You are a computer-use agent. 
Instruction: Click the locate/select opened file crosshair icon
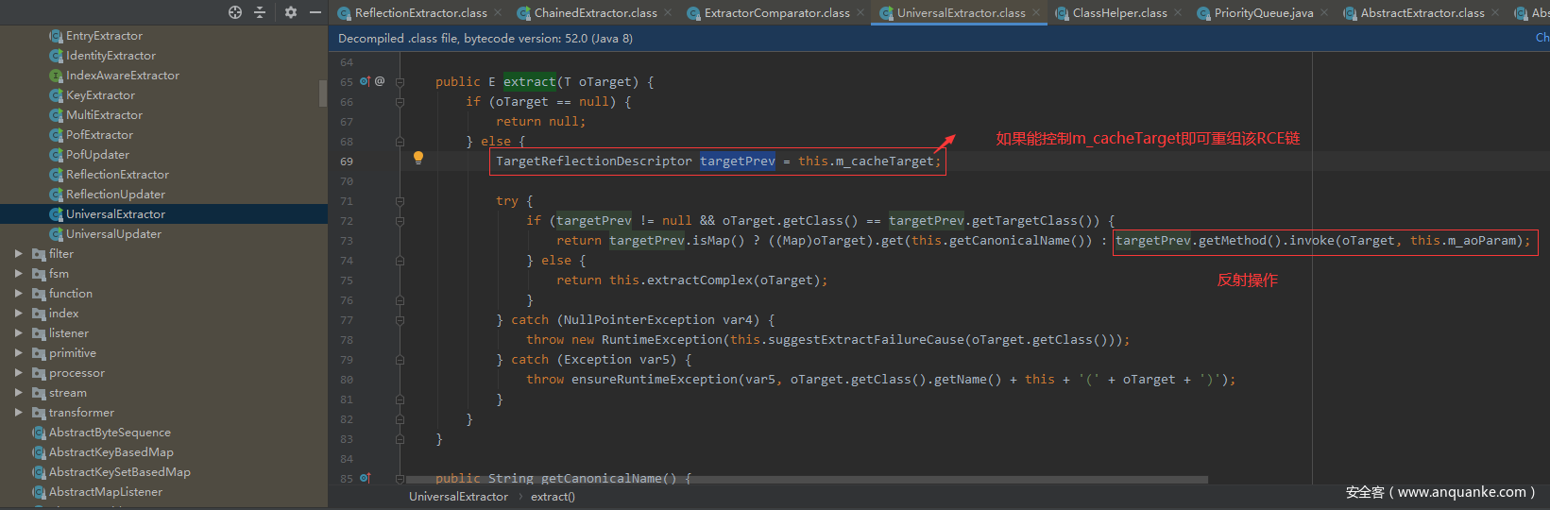click(235, 12)
